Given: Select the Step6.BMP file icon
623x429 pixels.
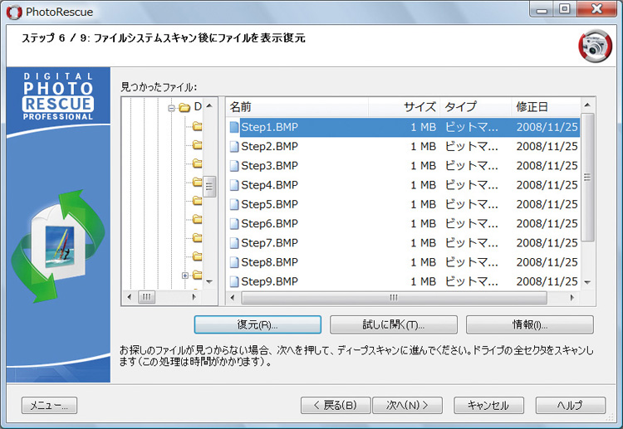Looking at the screenshot, I should pos(234,224).
